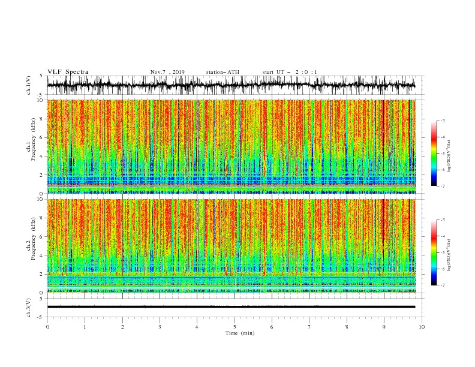The image size is (475, 367).
Task: Click time axis tick label '2'
Action: coord(122,327)
